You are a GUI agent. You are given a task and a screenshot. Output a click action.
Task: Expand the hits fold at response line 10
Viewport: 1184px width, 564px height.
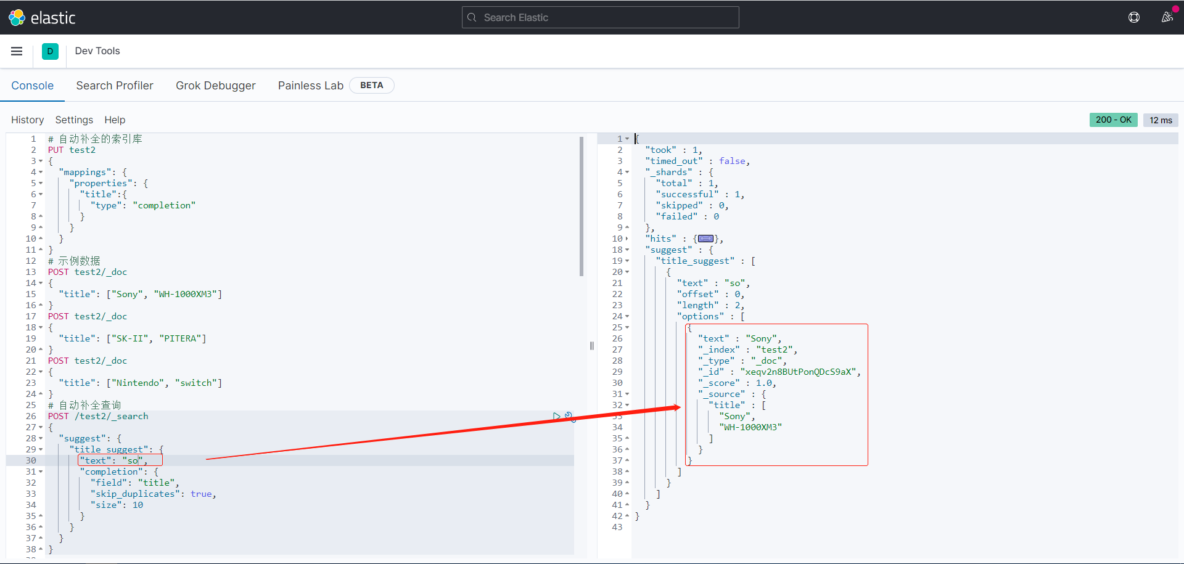pyautogui.click(x=627, y=239)
